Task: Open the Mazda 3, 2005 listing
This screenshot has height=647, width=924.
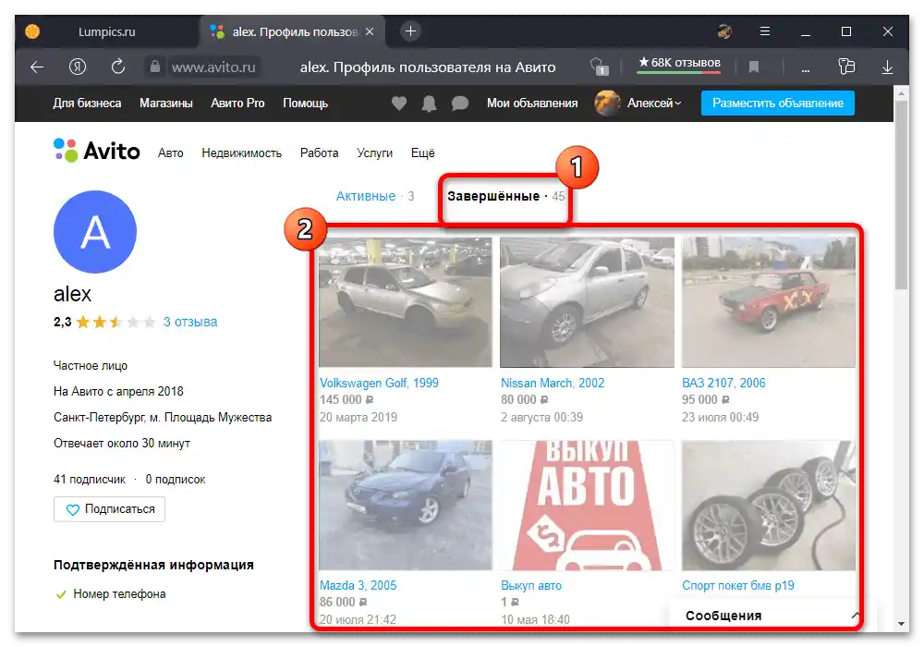Action: (x=358, y=586)
